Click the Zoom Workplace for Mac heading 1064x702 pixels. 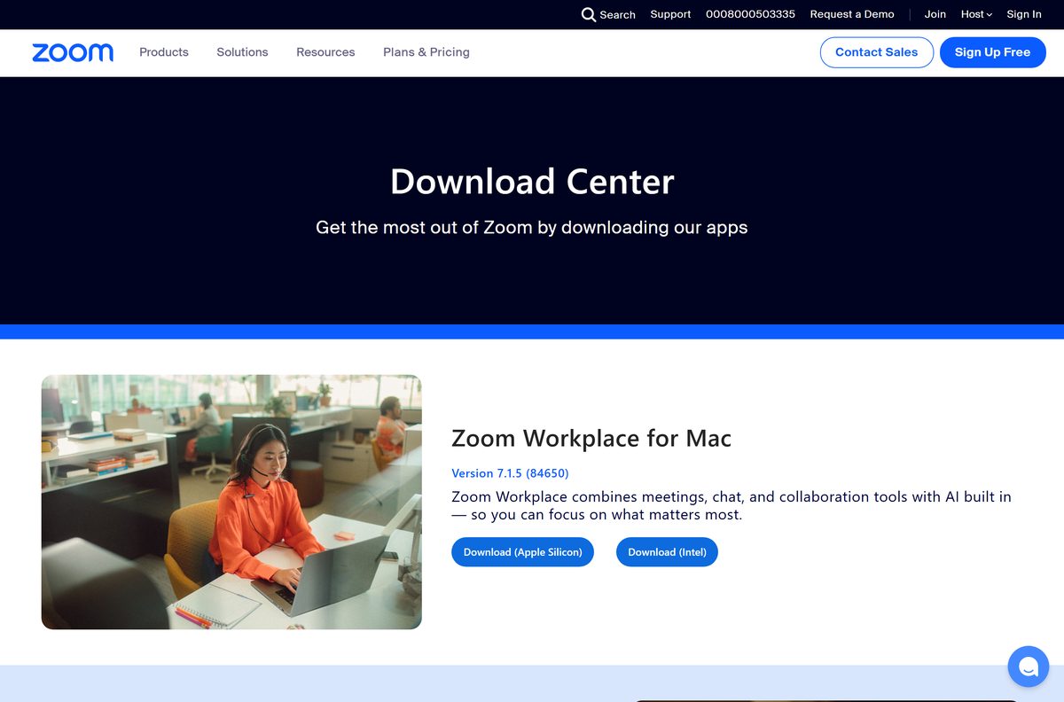591,438
